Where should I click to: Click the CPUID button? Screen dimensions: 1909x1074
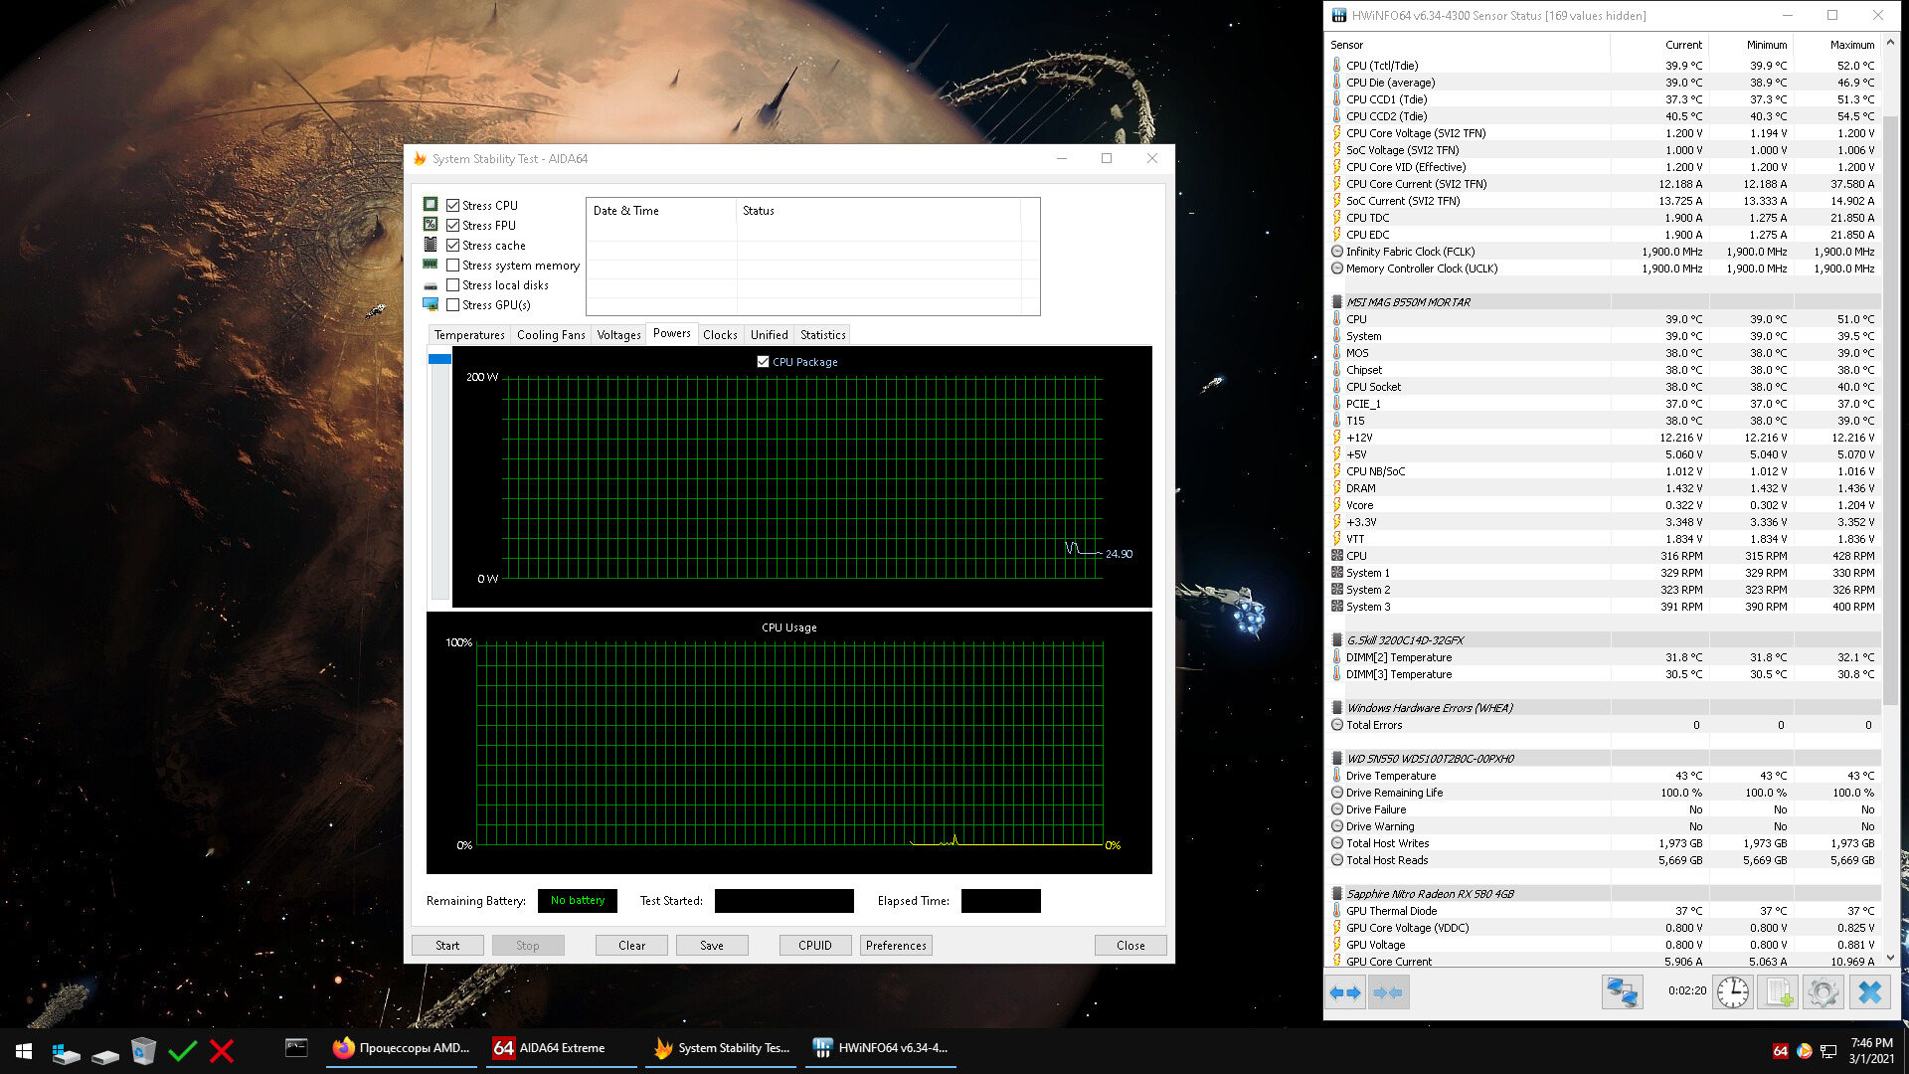pos(814,946)
